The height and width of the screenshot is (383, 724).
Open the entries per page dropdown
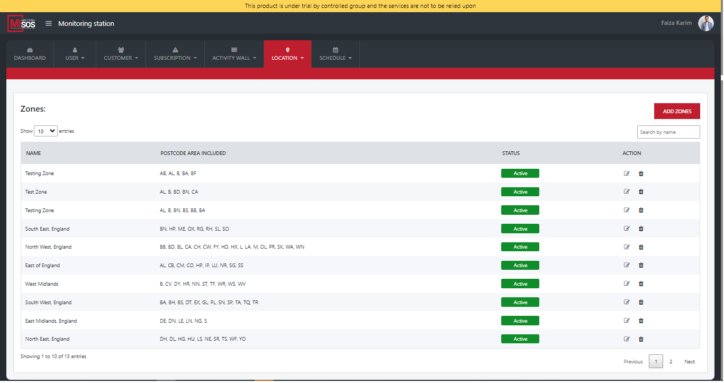[x=46, y=131]
